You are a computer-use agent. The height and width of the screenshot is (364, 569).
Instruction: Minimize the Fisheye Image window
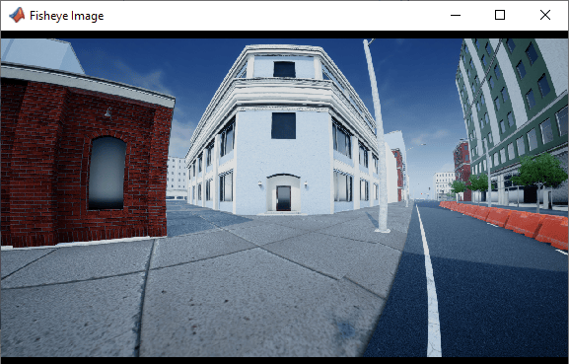click(456, 15)
